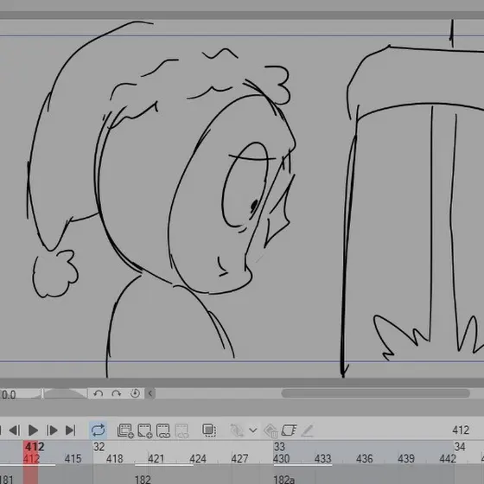The image size is (484, 484).
Task: Play the animation
Action: point(33,430)
